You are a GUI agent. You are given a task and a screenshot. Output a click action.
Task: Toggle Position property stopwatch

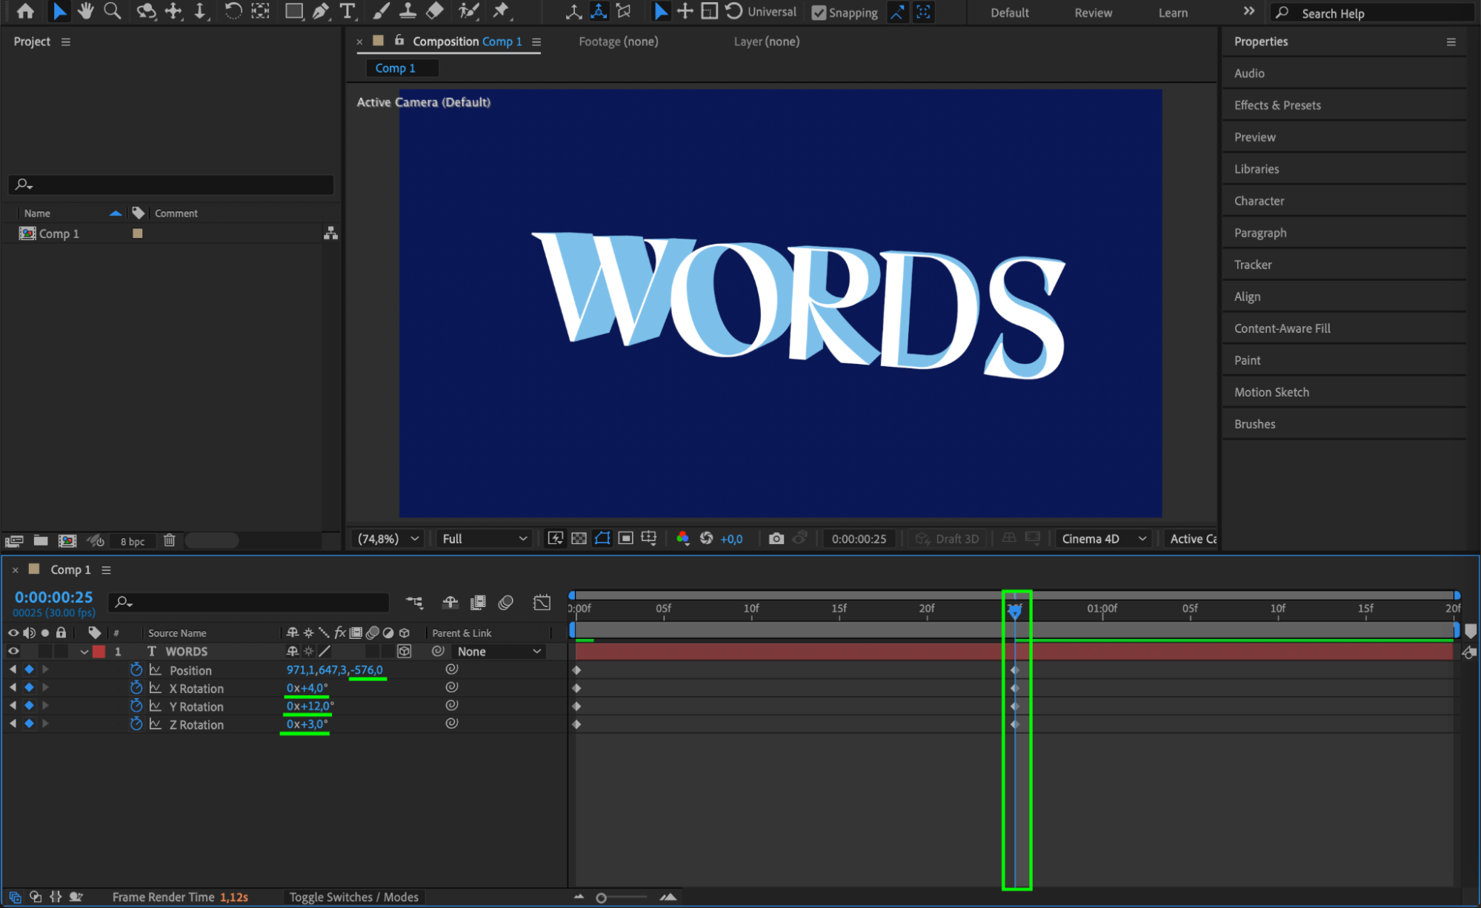coord(136,670)
